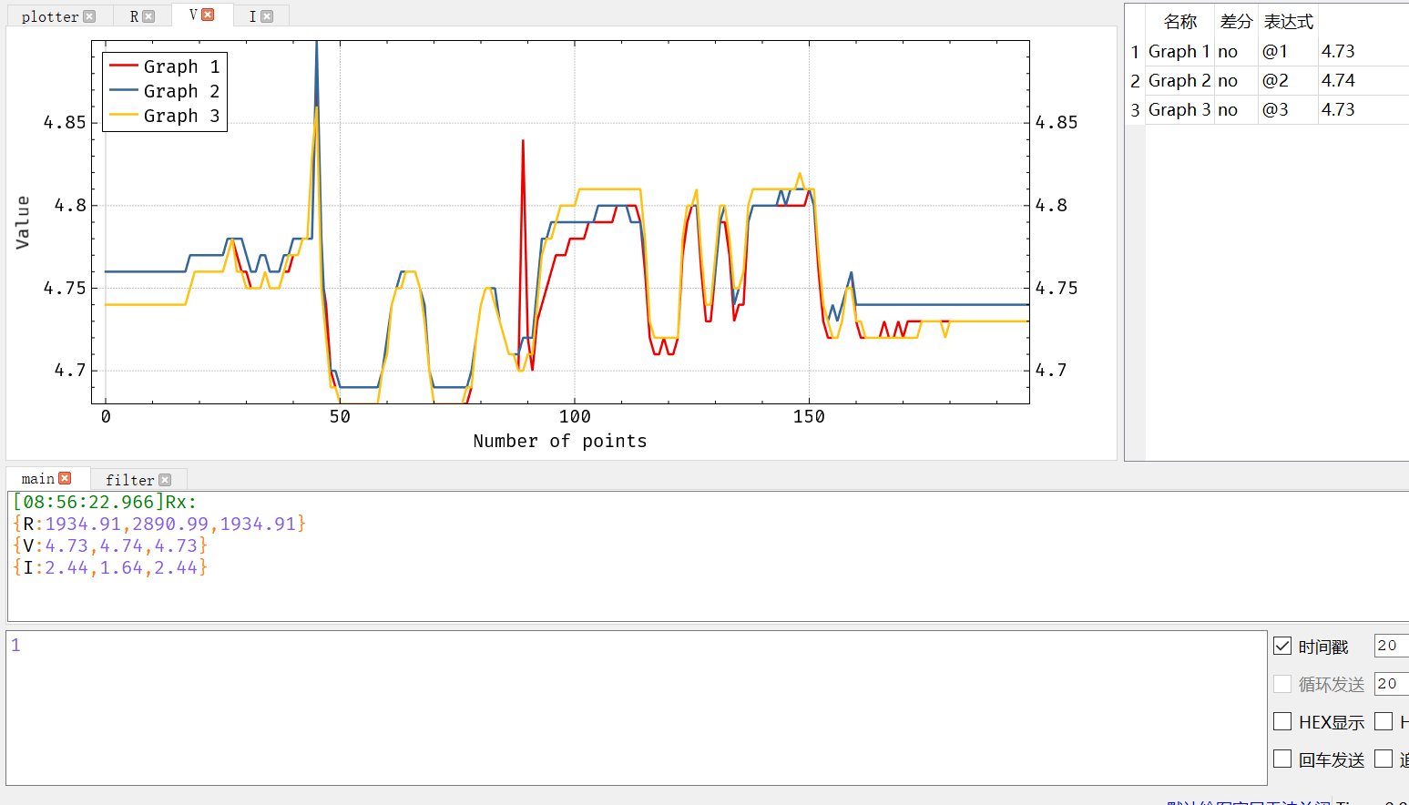Screen dimensions: 1409x805
Task: Select the @1 expression cell
Action: [x=1288, y=51]
